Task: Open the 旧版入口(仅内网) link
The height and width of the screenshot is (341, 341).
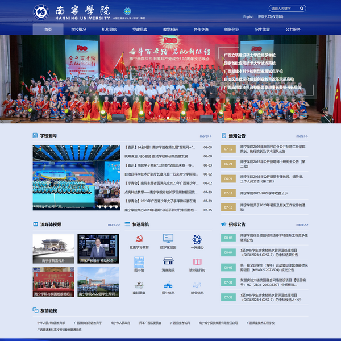Action: pos(271,17)
